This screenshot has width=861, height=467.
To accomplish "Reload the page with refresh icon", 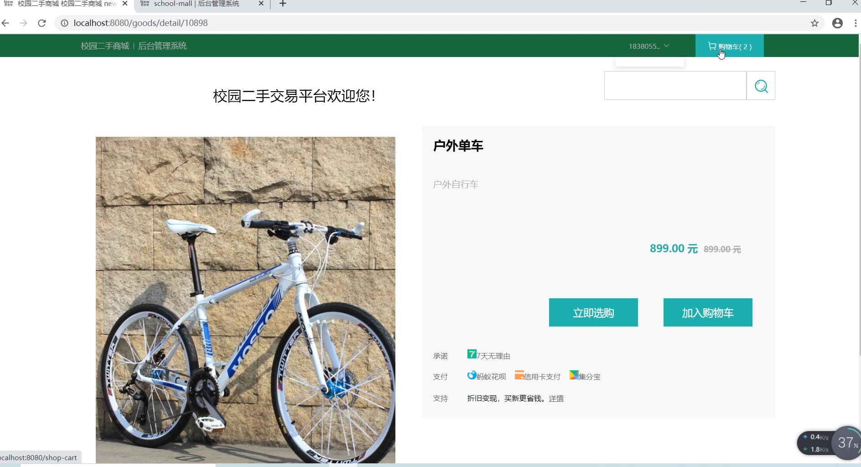I will point(42,23).
